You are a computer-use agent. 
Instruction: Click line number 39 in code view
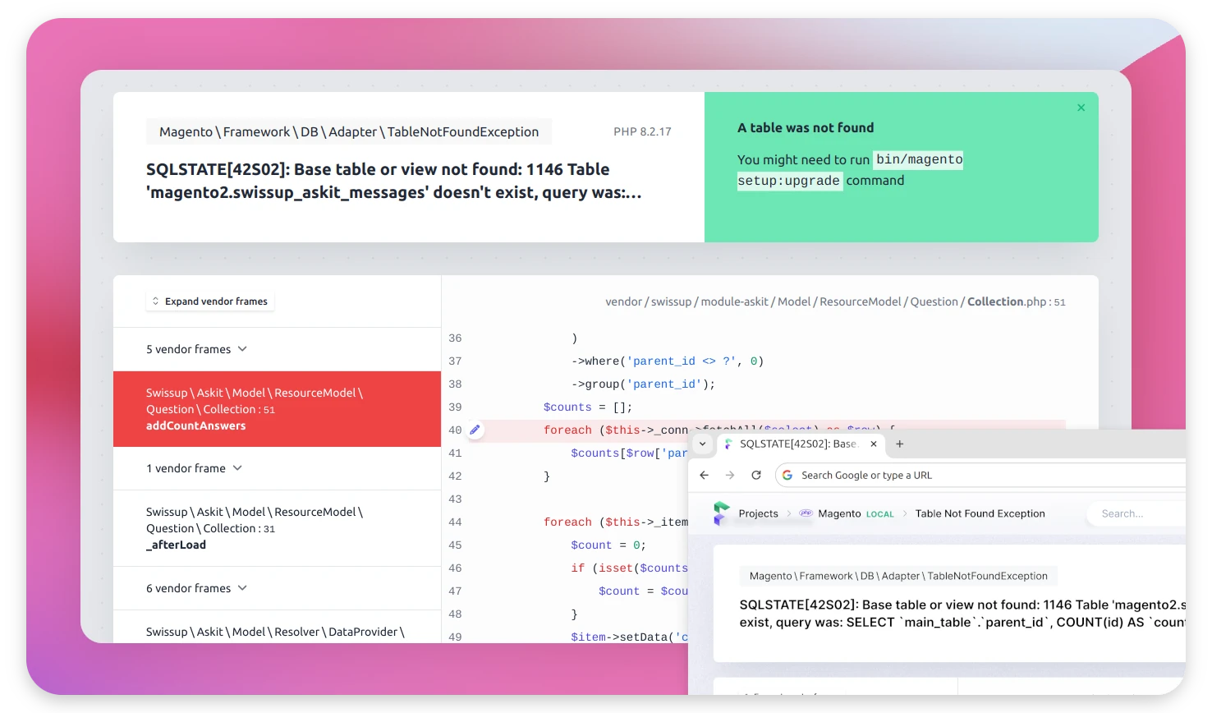[x=455, y=407]
